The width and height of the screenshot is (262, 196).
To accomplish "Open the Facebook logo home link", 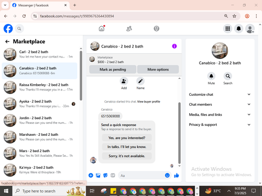I will (x=8, y=29).
